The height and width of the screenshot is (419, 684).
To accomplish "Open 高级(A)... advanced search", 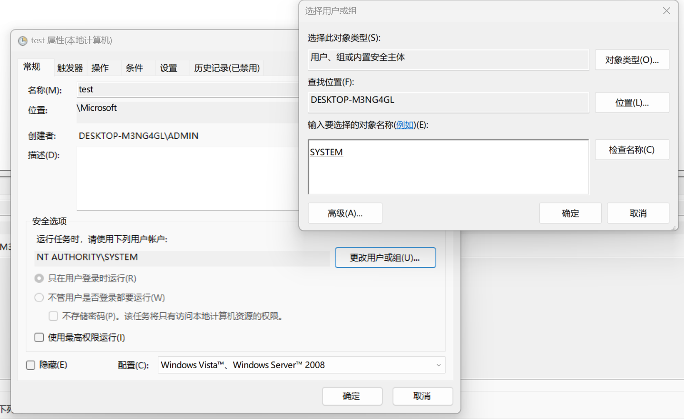I will point(345,213).
